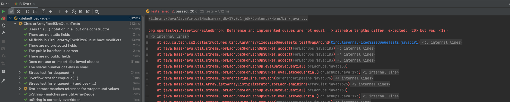This screenshot has width=510, height=102.
Task: Expand failed Test iterator matches reference node
Action: pos(20,89)
